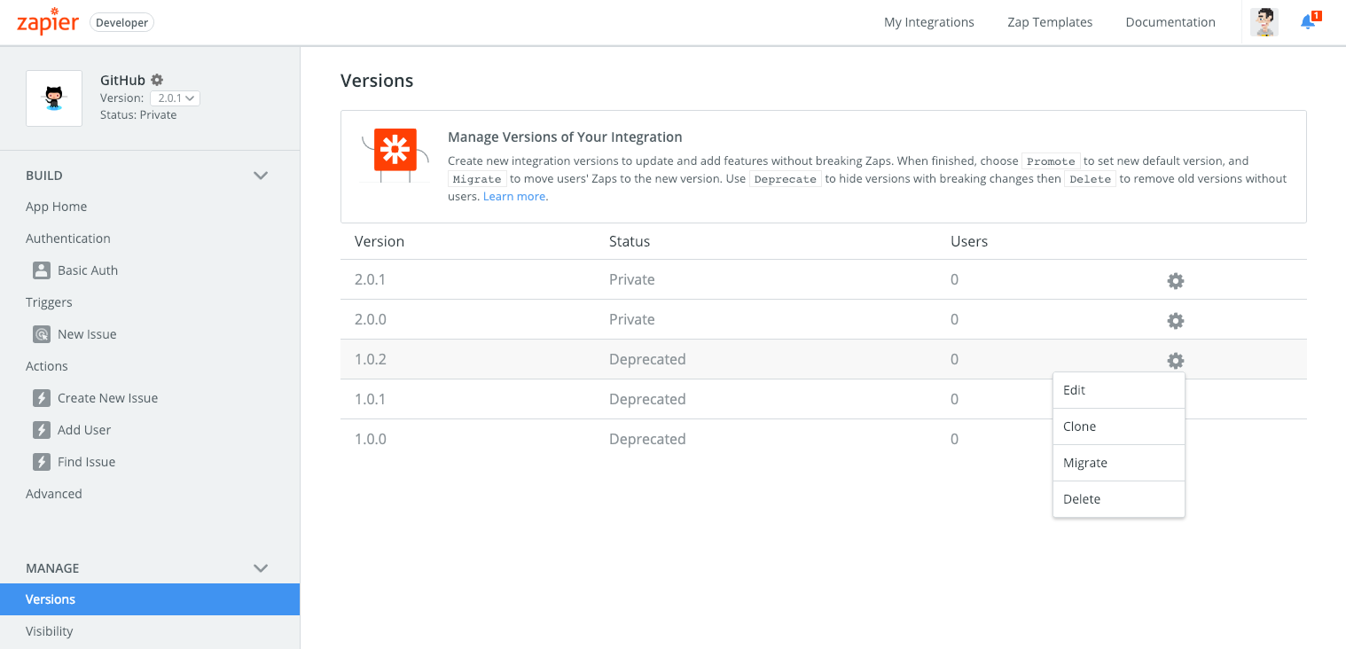Select Versions in sidebar

150,599
